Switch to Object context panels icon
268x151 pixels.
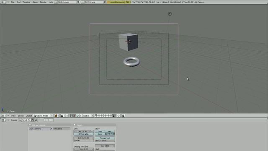tap(29, 120)
